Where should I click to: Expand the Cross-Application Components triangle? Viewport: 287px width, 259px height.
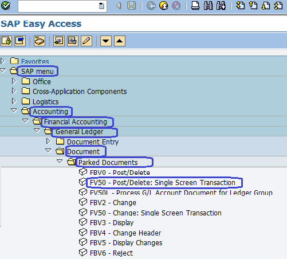14,91
